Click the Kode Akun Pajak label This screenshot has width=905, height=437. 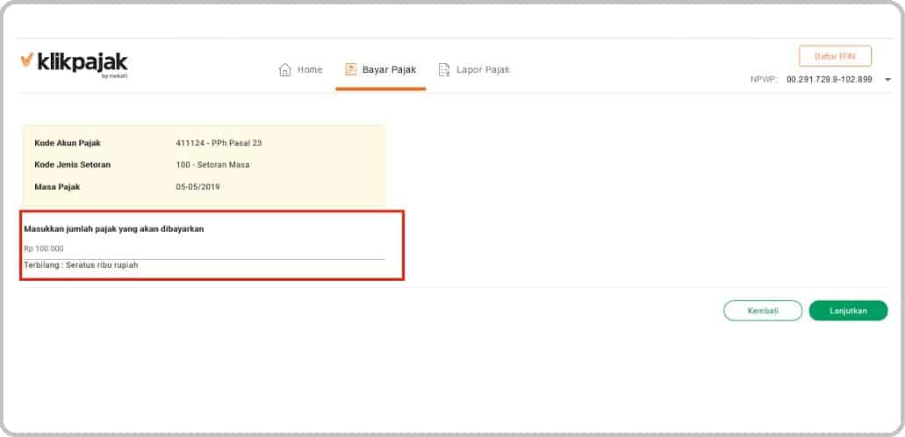point(68,143)
